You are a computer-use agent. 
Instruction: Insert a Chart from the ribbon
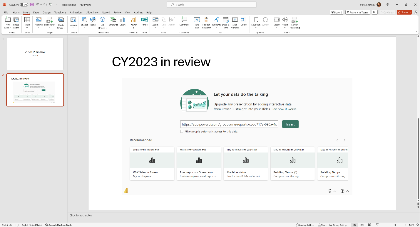coord(123,22)
